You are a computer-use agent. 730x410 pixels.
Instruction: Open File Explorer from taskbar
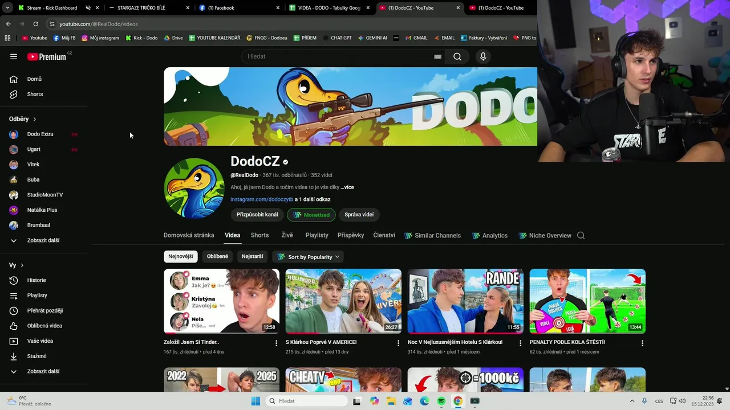[x=391, y=401]
